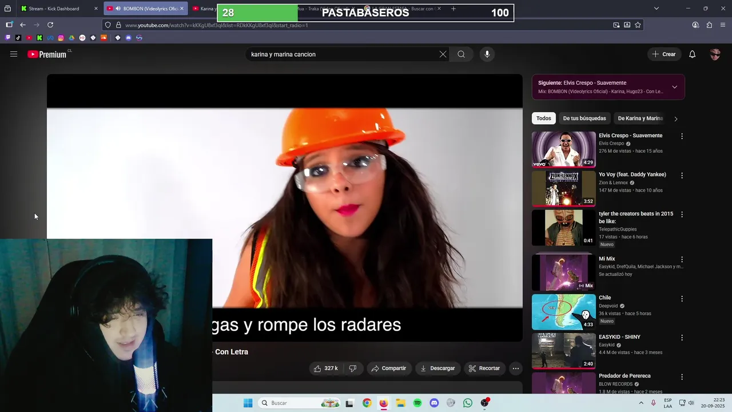732x412 pixels.
Task: Play Elvis Crespo Suavemente thumbnail
Action: pos(564,149)
